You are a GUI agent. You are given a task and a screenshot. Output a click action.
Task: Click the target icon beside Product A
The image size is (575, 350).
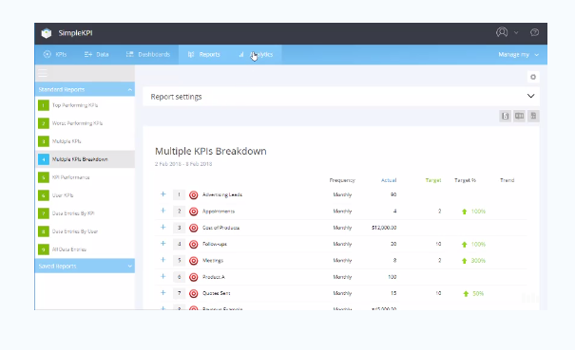click(x=194, y=277)
